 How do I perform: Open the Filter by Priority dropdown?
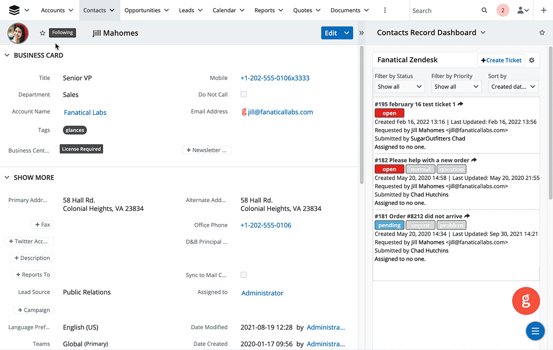tap(456, 87)
